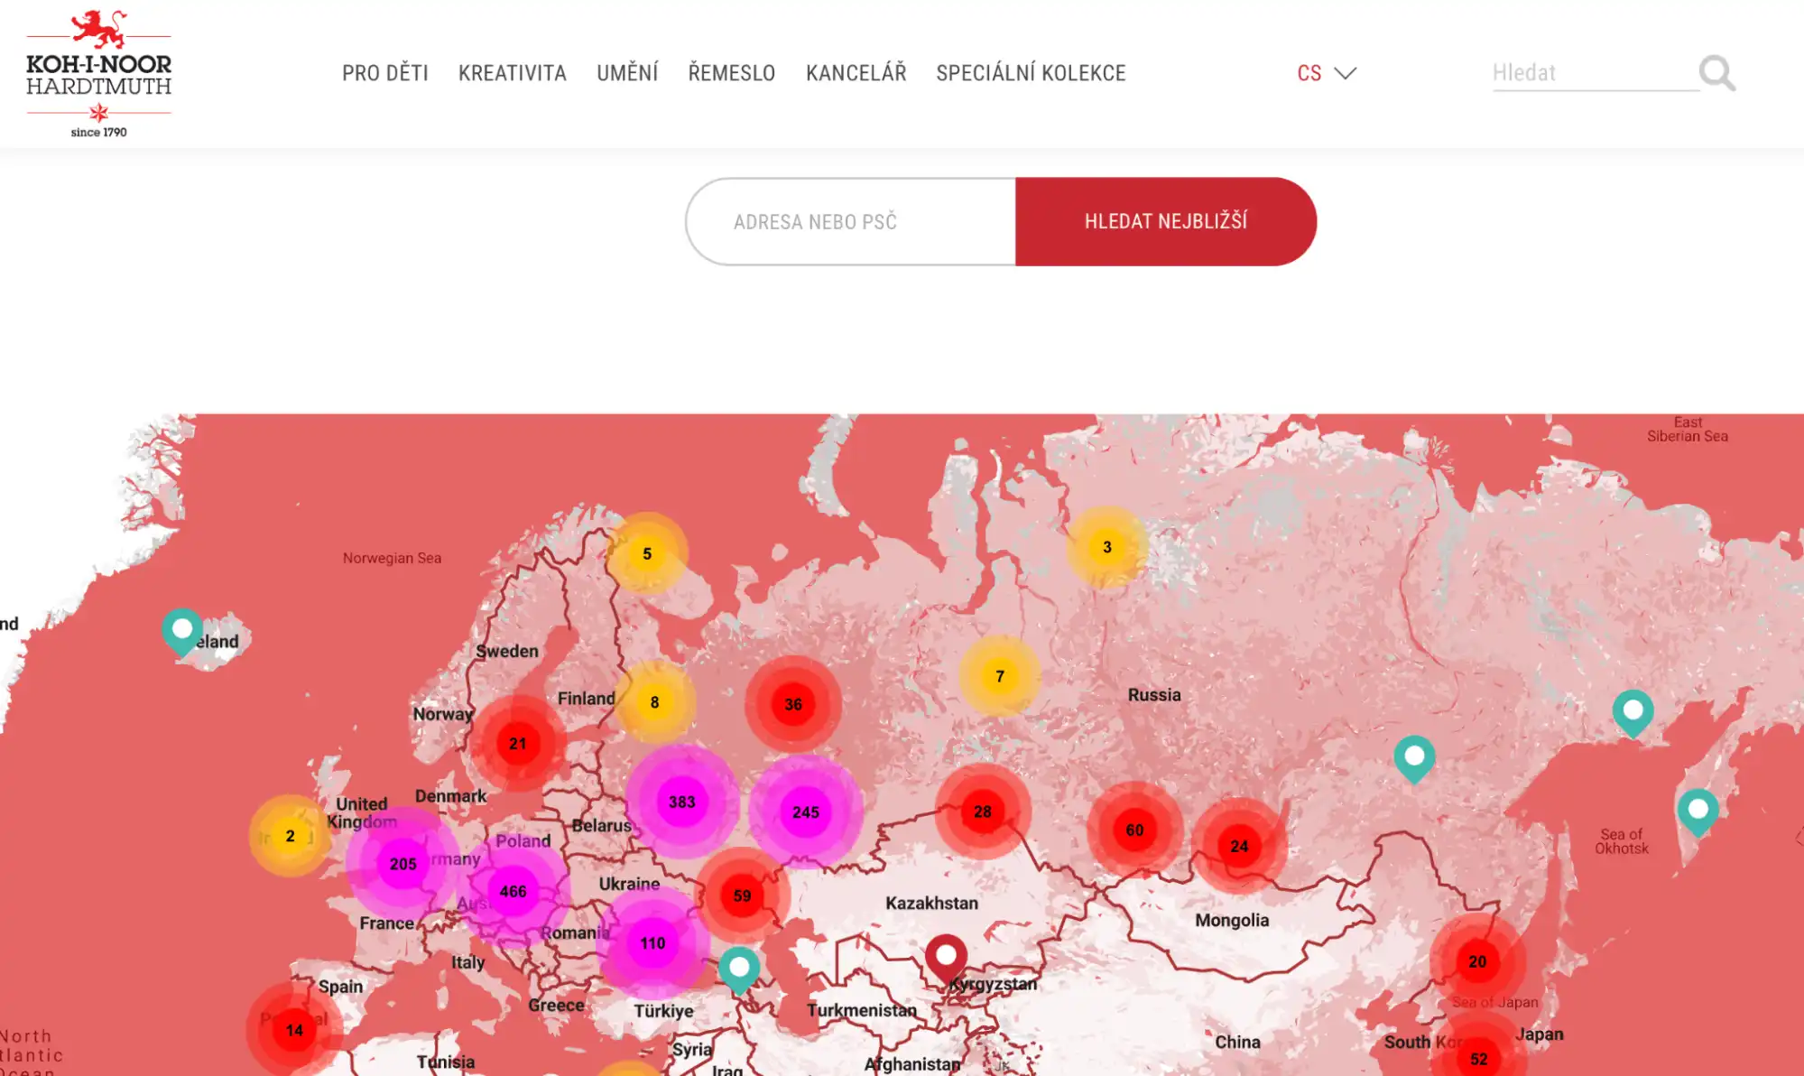Open the SPECIÁLNÍ KOLEKCE menu
1804x1076 pixels.
click(x=1031, y=73)
